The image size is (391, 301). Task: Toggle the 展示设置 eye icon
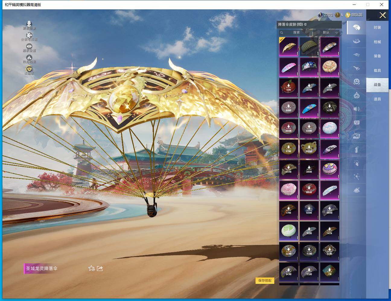[x=29, y=46]
